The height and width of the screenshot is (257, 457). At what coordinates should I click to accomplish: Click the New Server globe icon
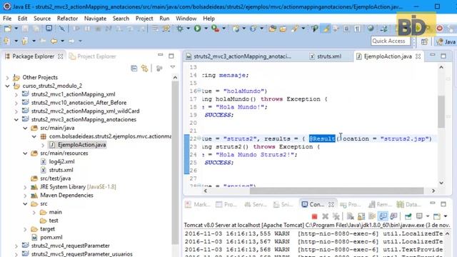click(236, 29)
